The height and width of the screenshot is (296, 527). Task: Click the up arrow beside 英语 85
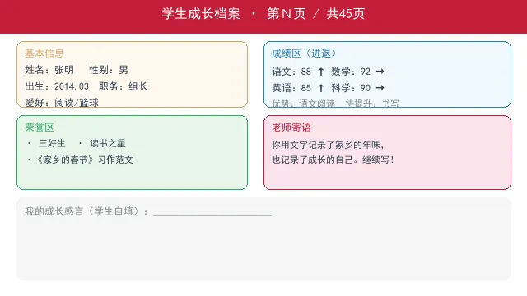321,88
